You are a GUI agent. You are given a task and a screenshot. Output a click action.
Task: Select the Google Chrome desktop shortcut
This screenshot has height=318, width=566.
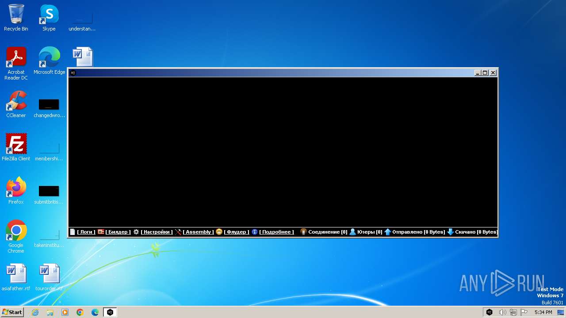point(16,237)
